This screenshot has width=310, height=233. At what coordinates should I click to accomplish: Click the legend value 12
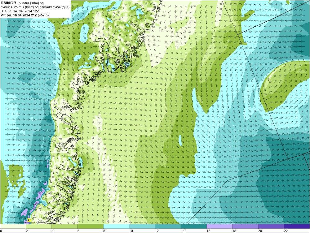(x=157, y=231)
